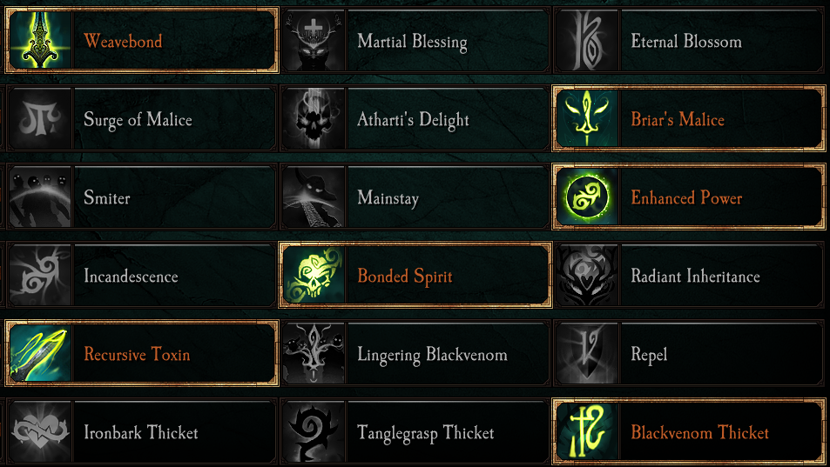Click the Atharti's Delight skull icon

314,119
